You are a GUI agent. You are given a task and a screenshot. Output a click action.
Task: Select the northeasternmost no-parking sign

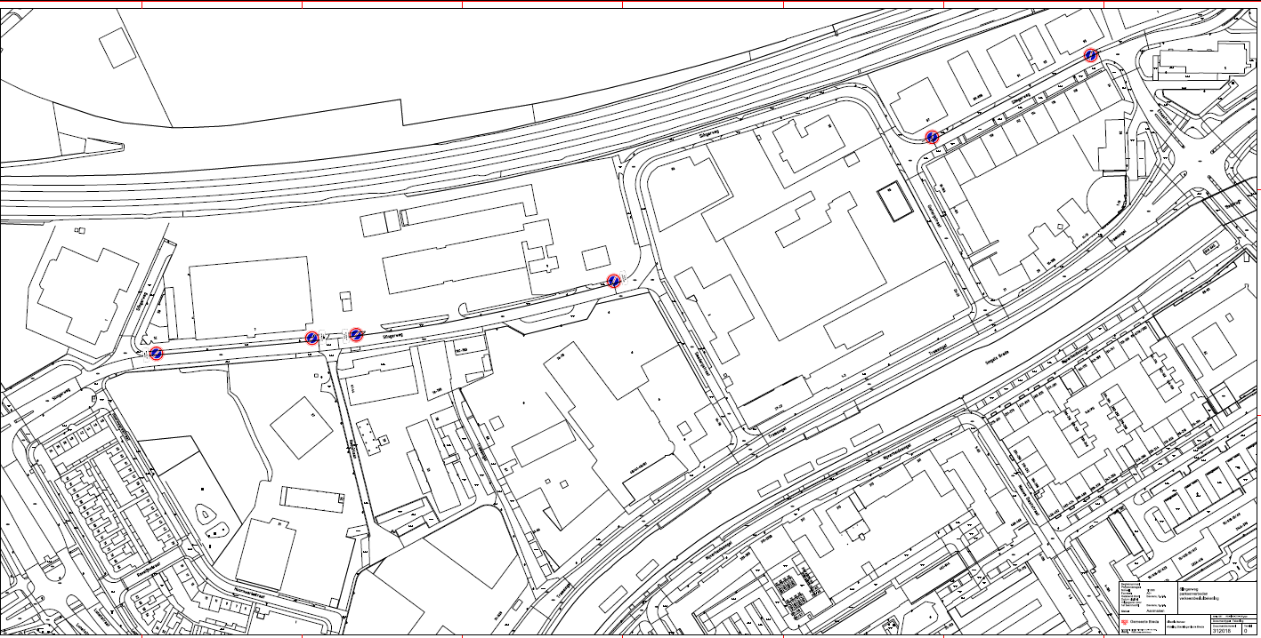[1091, 55]
